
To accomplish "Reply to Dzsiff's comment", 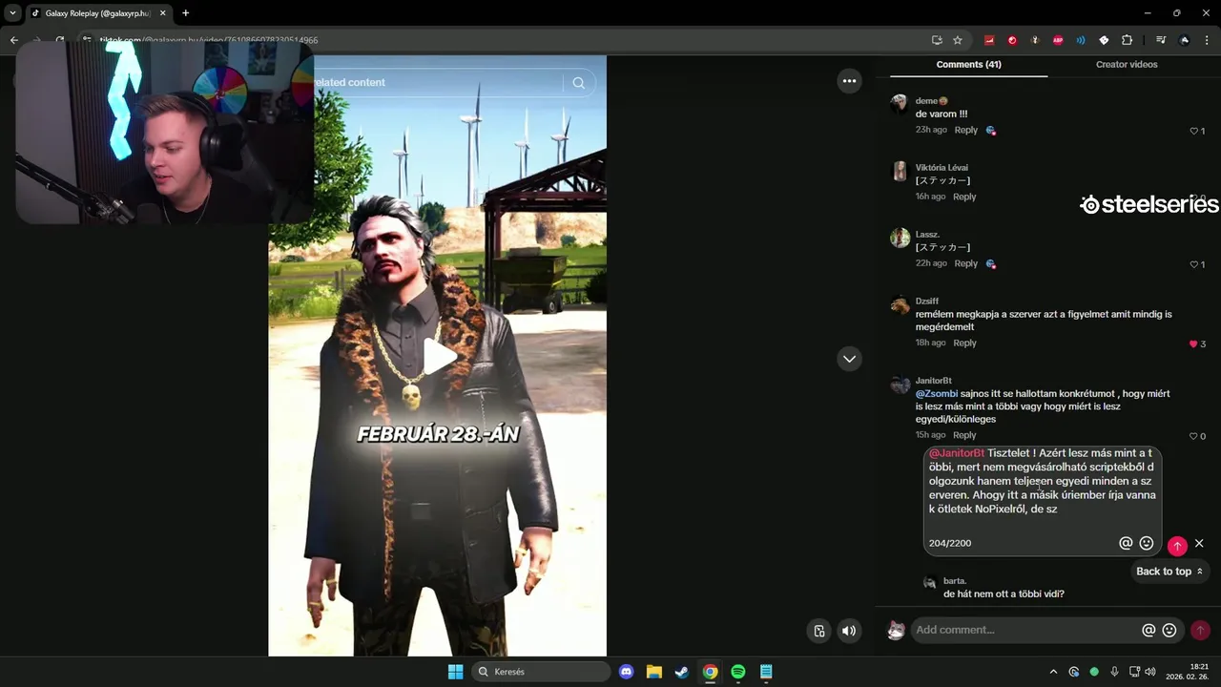I will pos(964,343).
